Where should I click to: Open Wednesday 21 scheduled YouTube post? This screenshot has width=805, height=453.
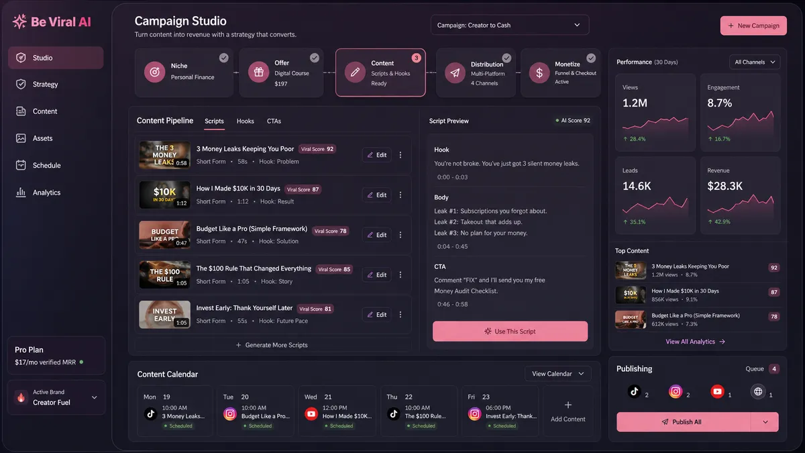coord(337,411)
